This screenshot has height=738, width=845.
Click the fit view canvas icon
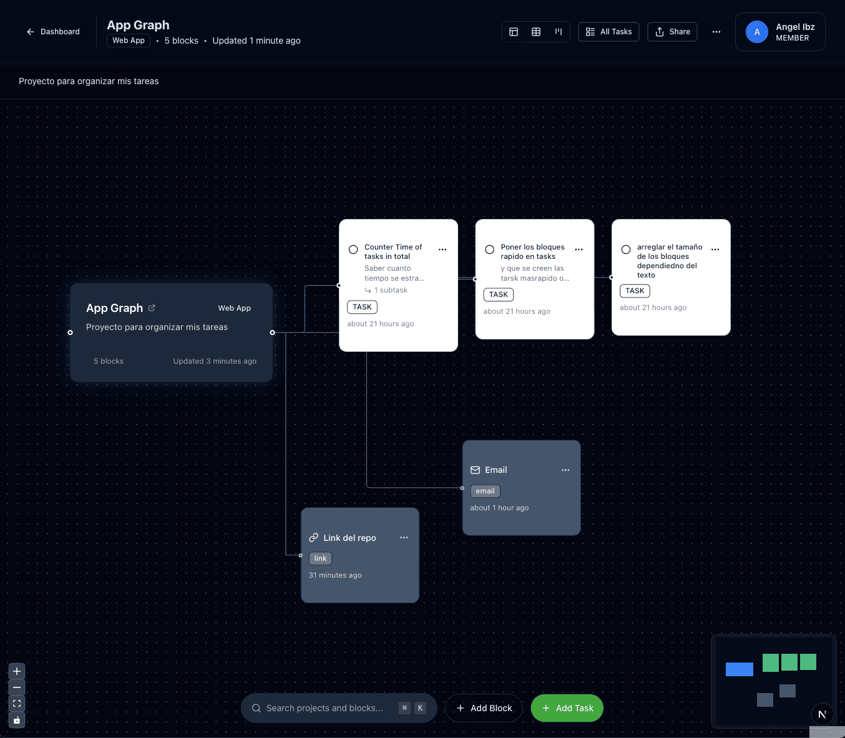coord(17,704)
